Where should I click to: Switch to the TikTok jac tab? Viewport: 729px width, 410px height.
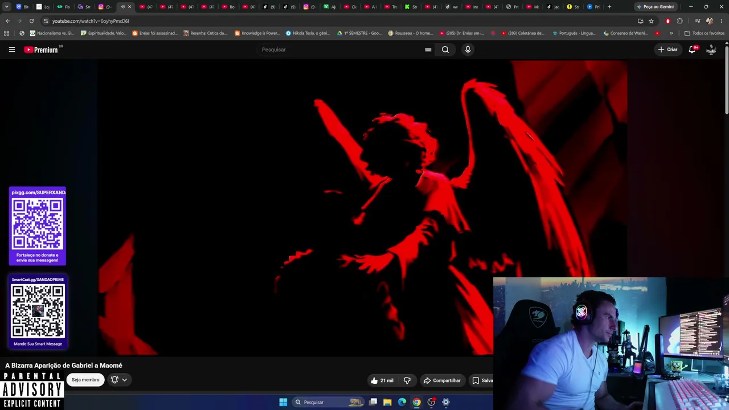point(552,7)
